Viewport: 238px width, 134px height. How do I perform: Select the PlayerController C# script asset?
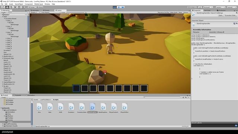114,108
